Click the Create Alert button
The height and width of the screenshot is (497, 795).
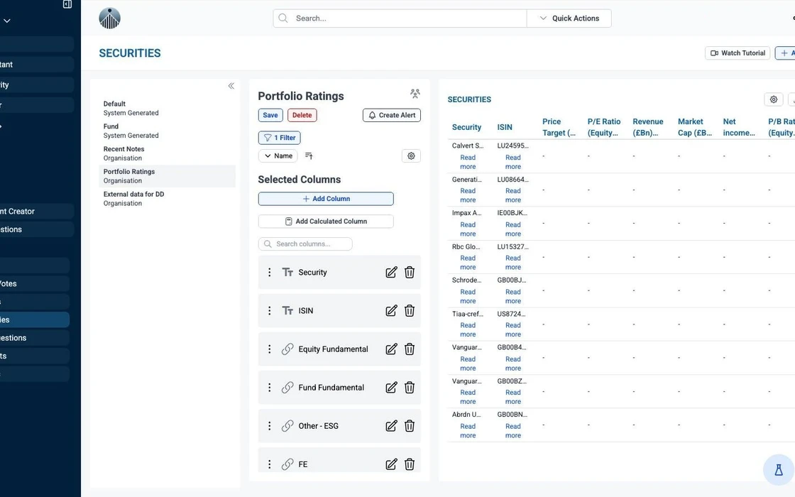coord(391,115)
